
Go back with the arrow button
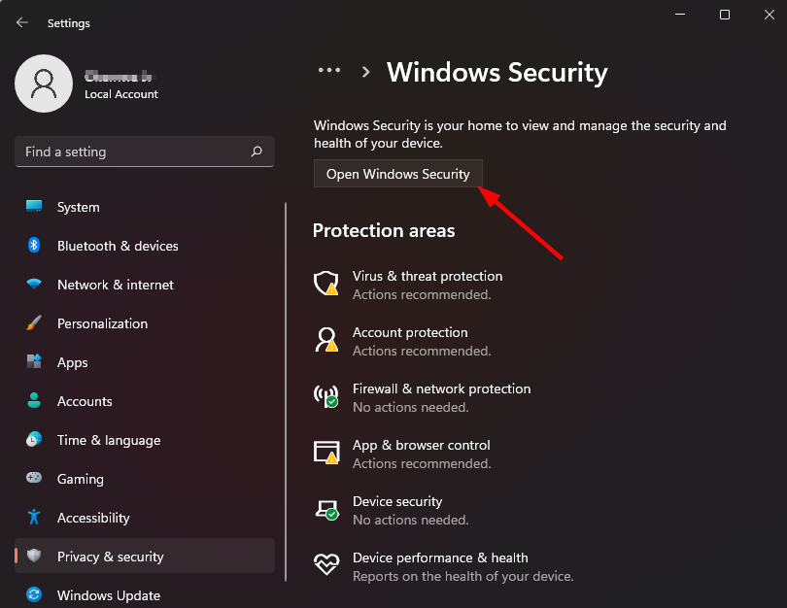tap(22, 22)
